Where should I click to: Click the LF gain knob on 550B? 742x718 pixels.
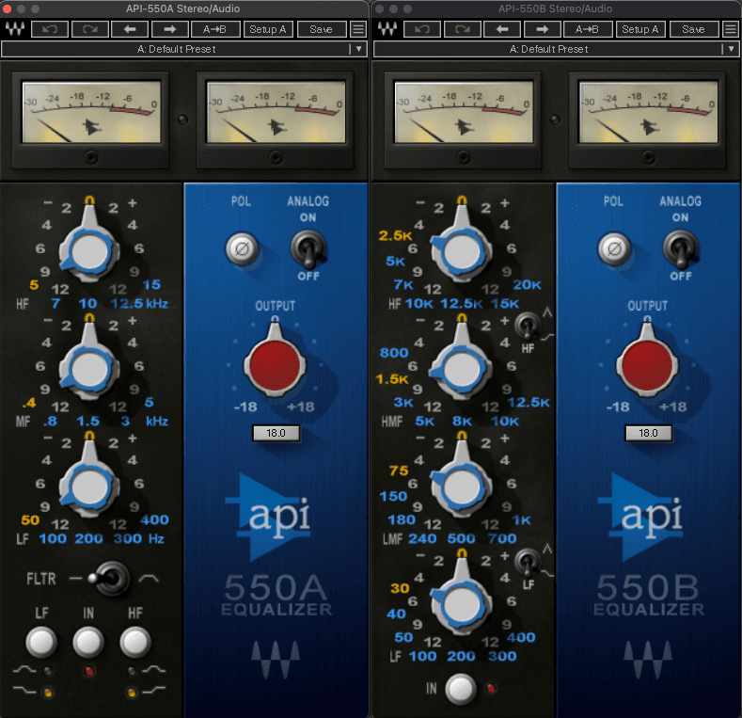pos(462,604)
